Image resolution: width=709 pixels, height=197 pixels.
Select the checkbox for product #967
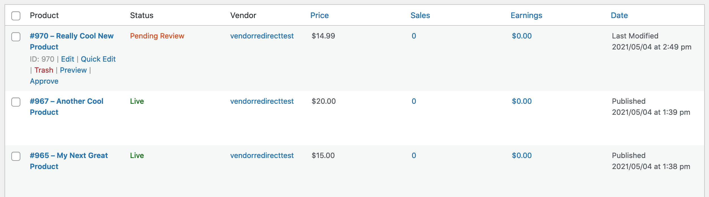tap(16, 102)
